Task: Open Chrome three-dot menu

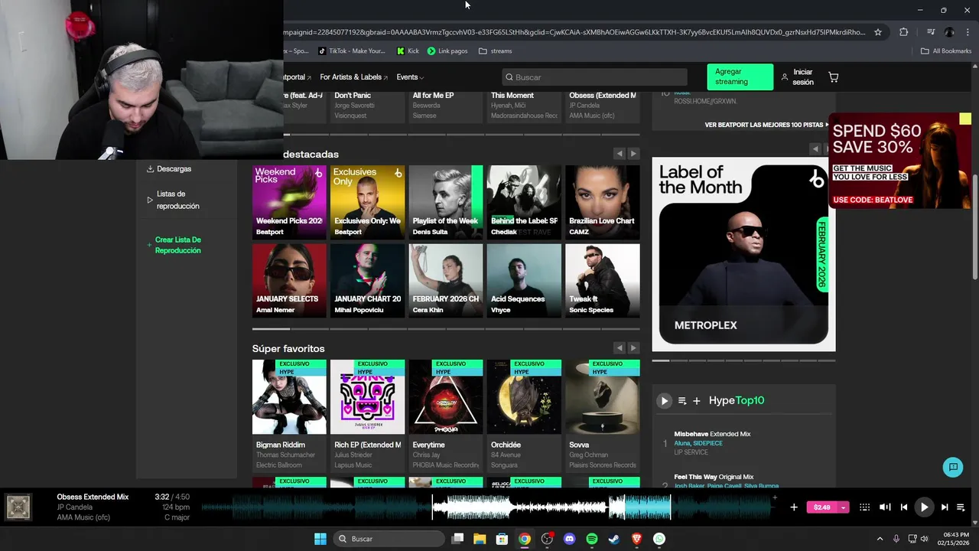Action: 967,32
